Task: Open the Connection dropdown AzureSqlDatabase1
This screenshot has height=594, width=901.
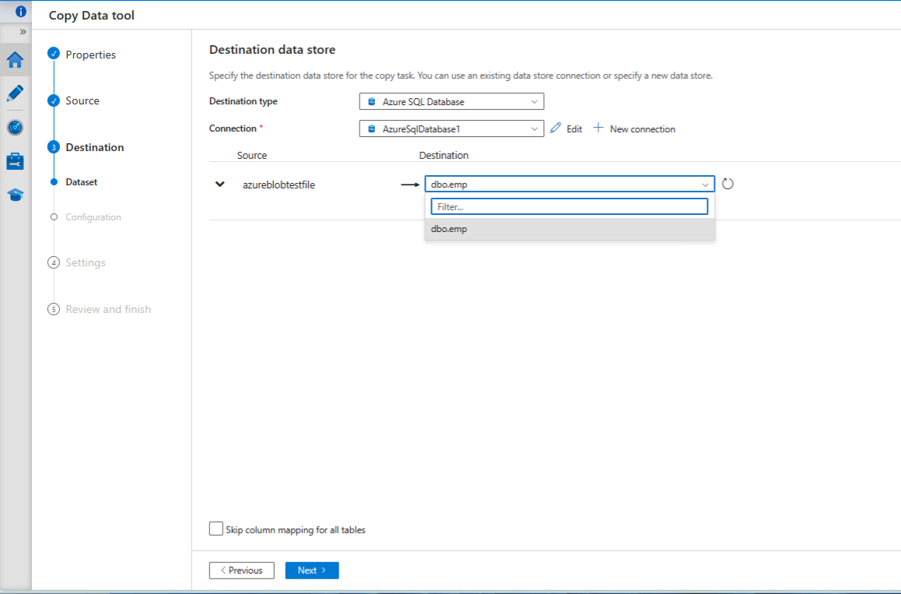Action: point(451,128)
